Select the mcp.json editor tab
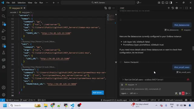The width and height of the screenshot is (194, 109). (17, 8)
